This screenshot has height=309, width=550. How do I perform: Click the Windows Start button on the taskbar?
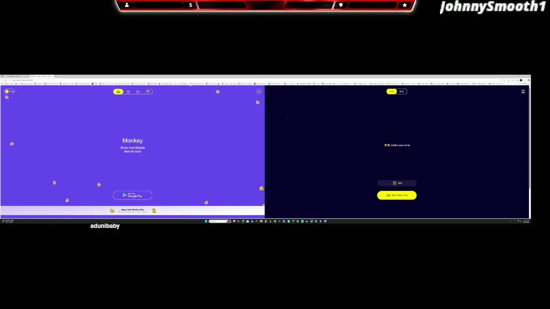coord(206,221)
